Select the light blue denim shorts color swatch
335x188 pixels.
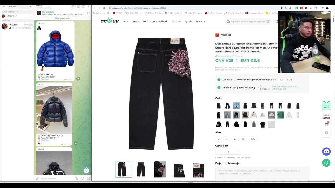point(236,106)
